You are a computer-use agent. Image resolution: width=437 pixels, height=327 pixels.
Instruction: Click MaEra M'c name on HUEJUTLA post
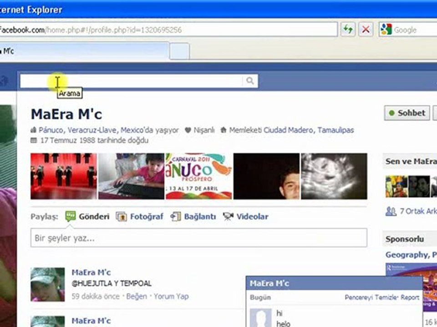[91, 272]
